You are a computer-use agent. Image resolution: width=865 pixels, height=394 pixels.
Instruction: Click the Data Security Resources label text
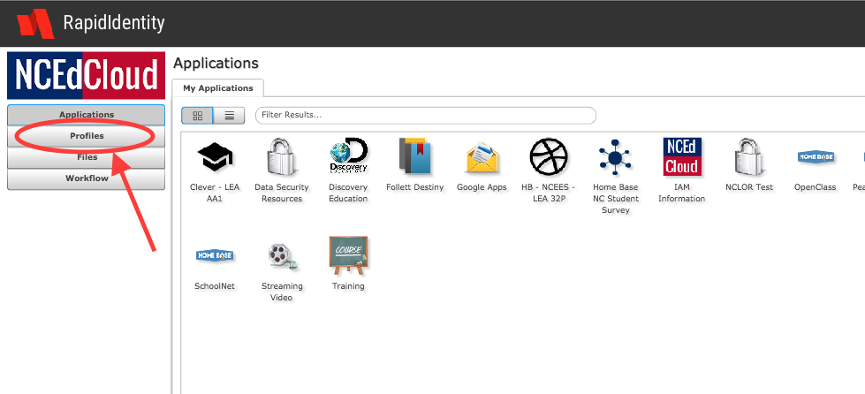coord(282,193)
